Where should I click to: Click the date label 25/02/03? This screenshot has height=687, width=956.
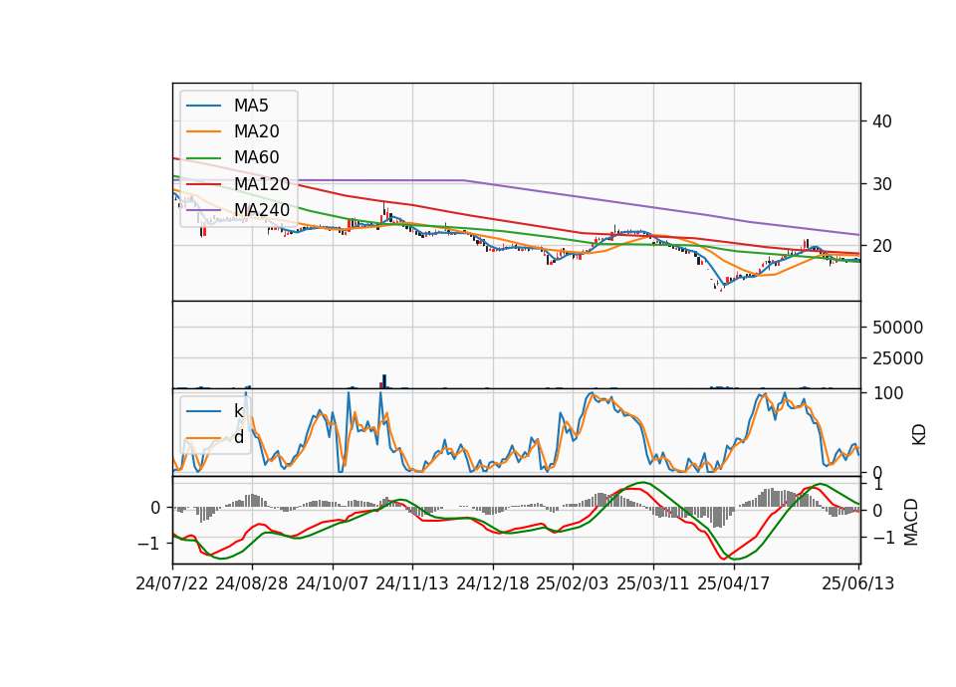click(x=573, y=583)
